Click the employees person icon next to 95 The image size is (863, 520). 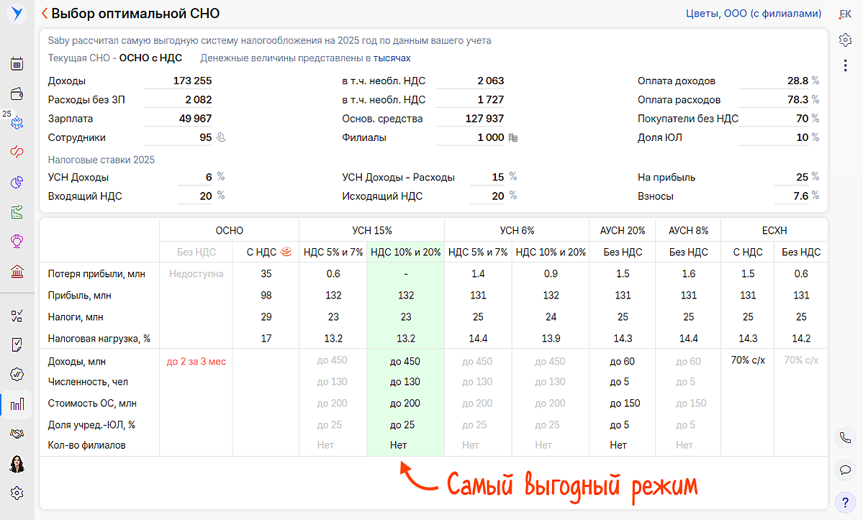click(221, 137)
